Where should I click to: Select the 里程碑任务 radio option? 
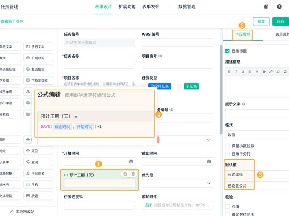coord(144,86)
